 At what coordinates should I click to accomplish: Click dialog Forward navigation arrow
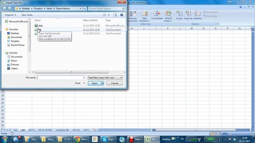[x=10, y=9]
